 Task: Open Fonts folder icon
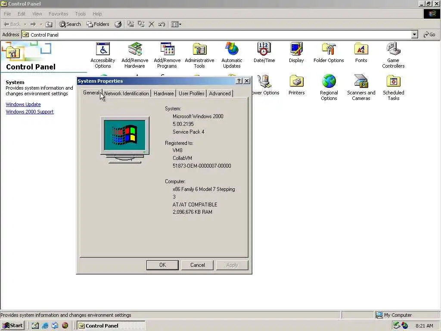point(361,52)
